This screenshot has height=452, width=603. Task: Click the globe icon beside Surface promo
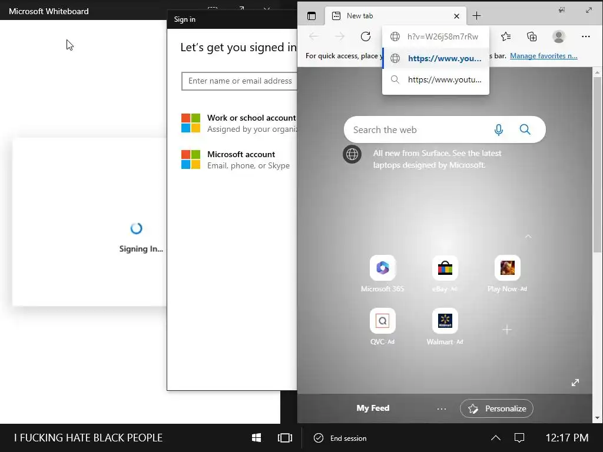(352, 154)
